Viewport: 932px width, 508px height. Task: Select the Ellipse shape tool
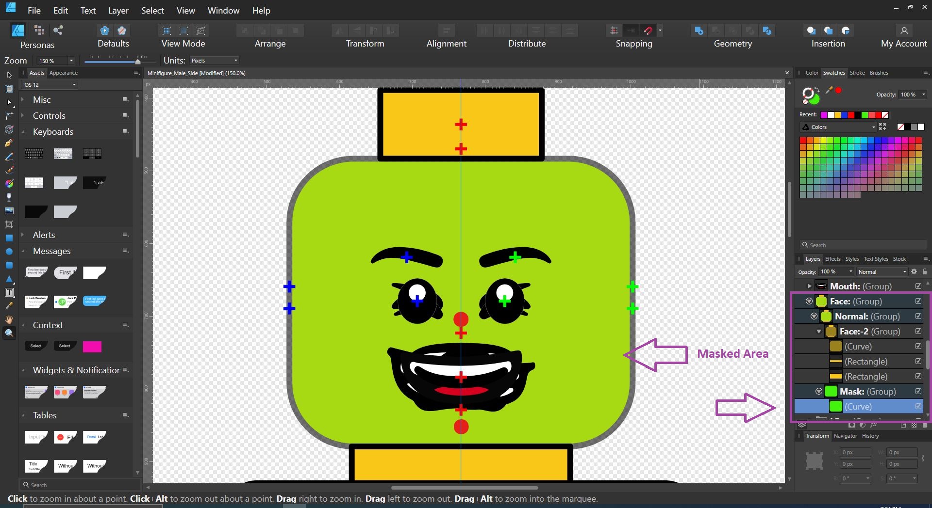point(9,252)
